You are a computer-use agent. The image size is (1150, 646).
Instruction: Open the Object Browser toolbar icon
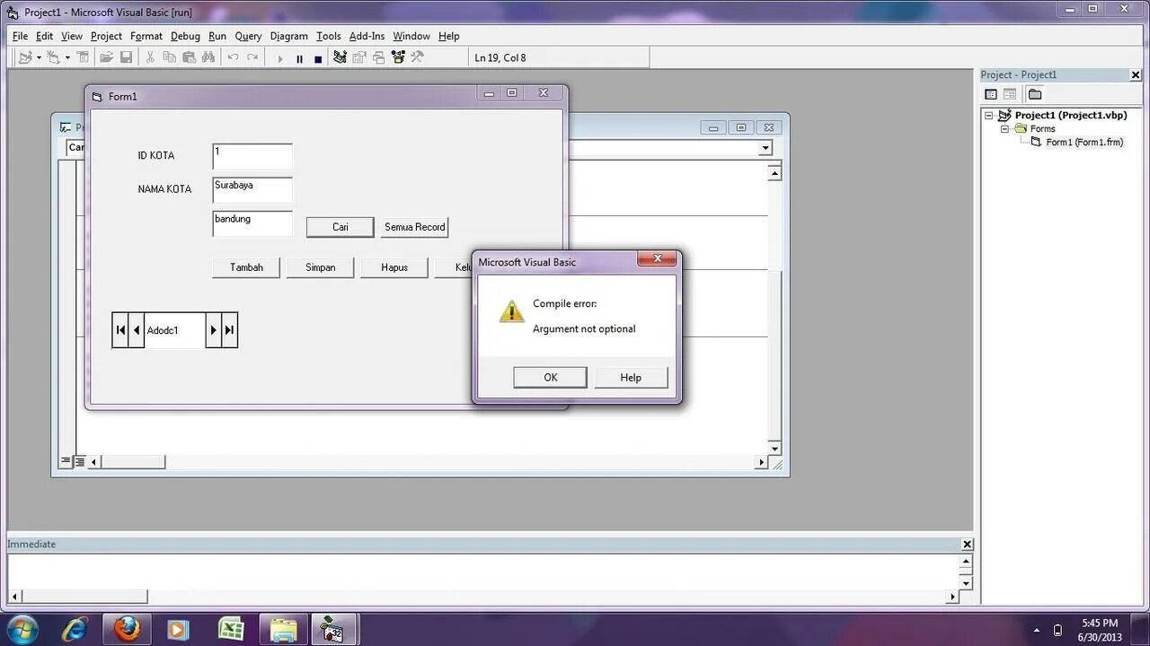point(398,57)
